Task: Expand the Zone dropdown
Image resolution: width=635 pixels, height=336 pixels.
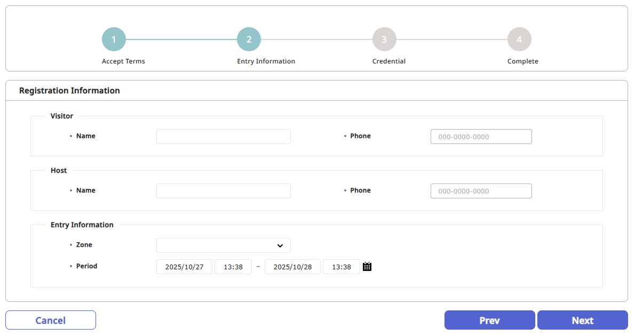Action: (x=223, y=245)
